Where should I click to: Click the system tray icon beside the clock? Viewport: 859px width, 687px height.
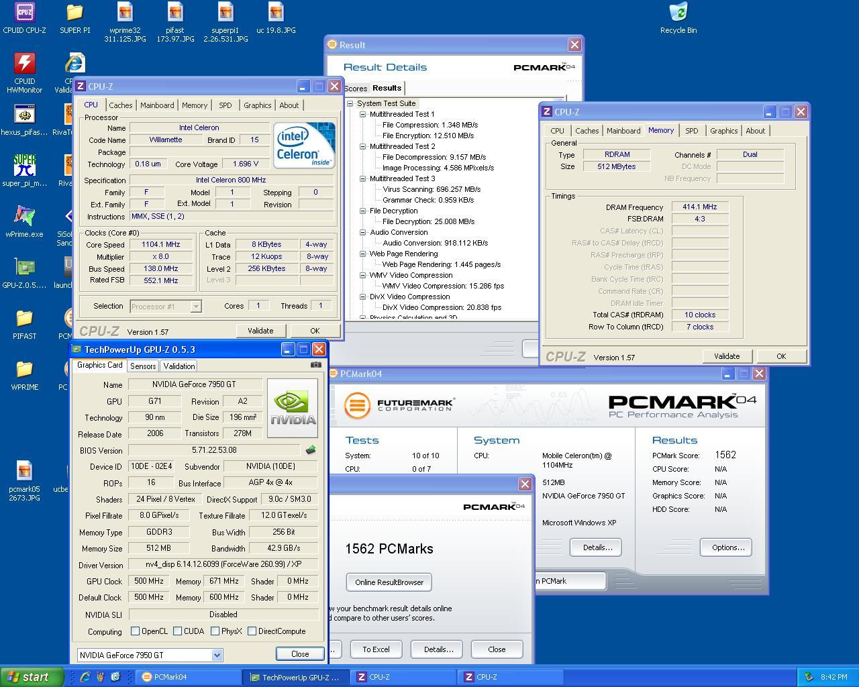(809, 677)
